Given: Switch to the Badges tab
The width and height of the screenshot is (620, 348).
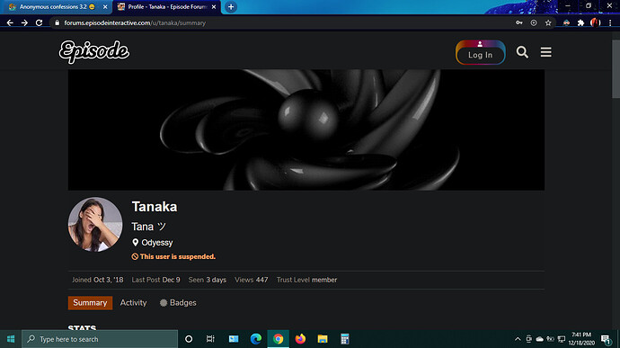Looking at the screenshot, I should click(x=178, y=302).
